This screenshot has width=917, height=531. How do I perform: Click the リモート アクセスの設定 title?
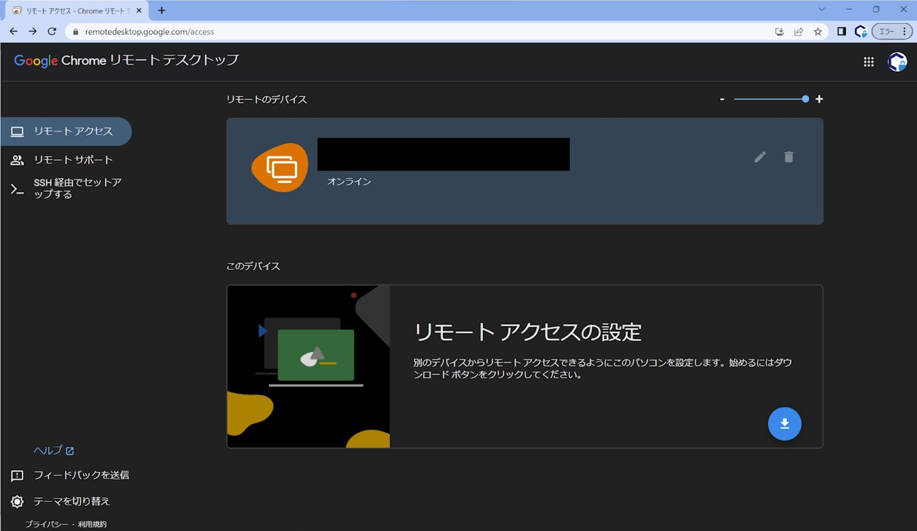(x=528, y=332)
